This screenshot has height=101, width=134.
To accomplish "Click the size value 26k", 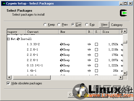I will click(116, 71).
